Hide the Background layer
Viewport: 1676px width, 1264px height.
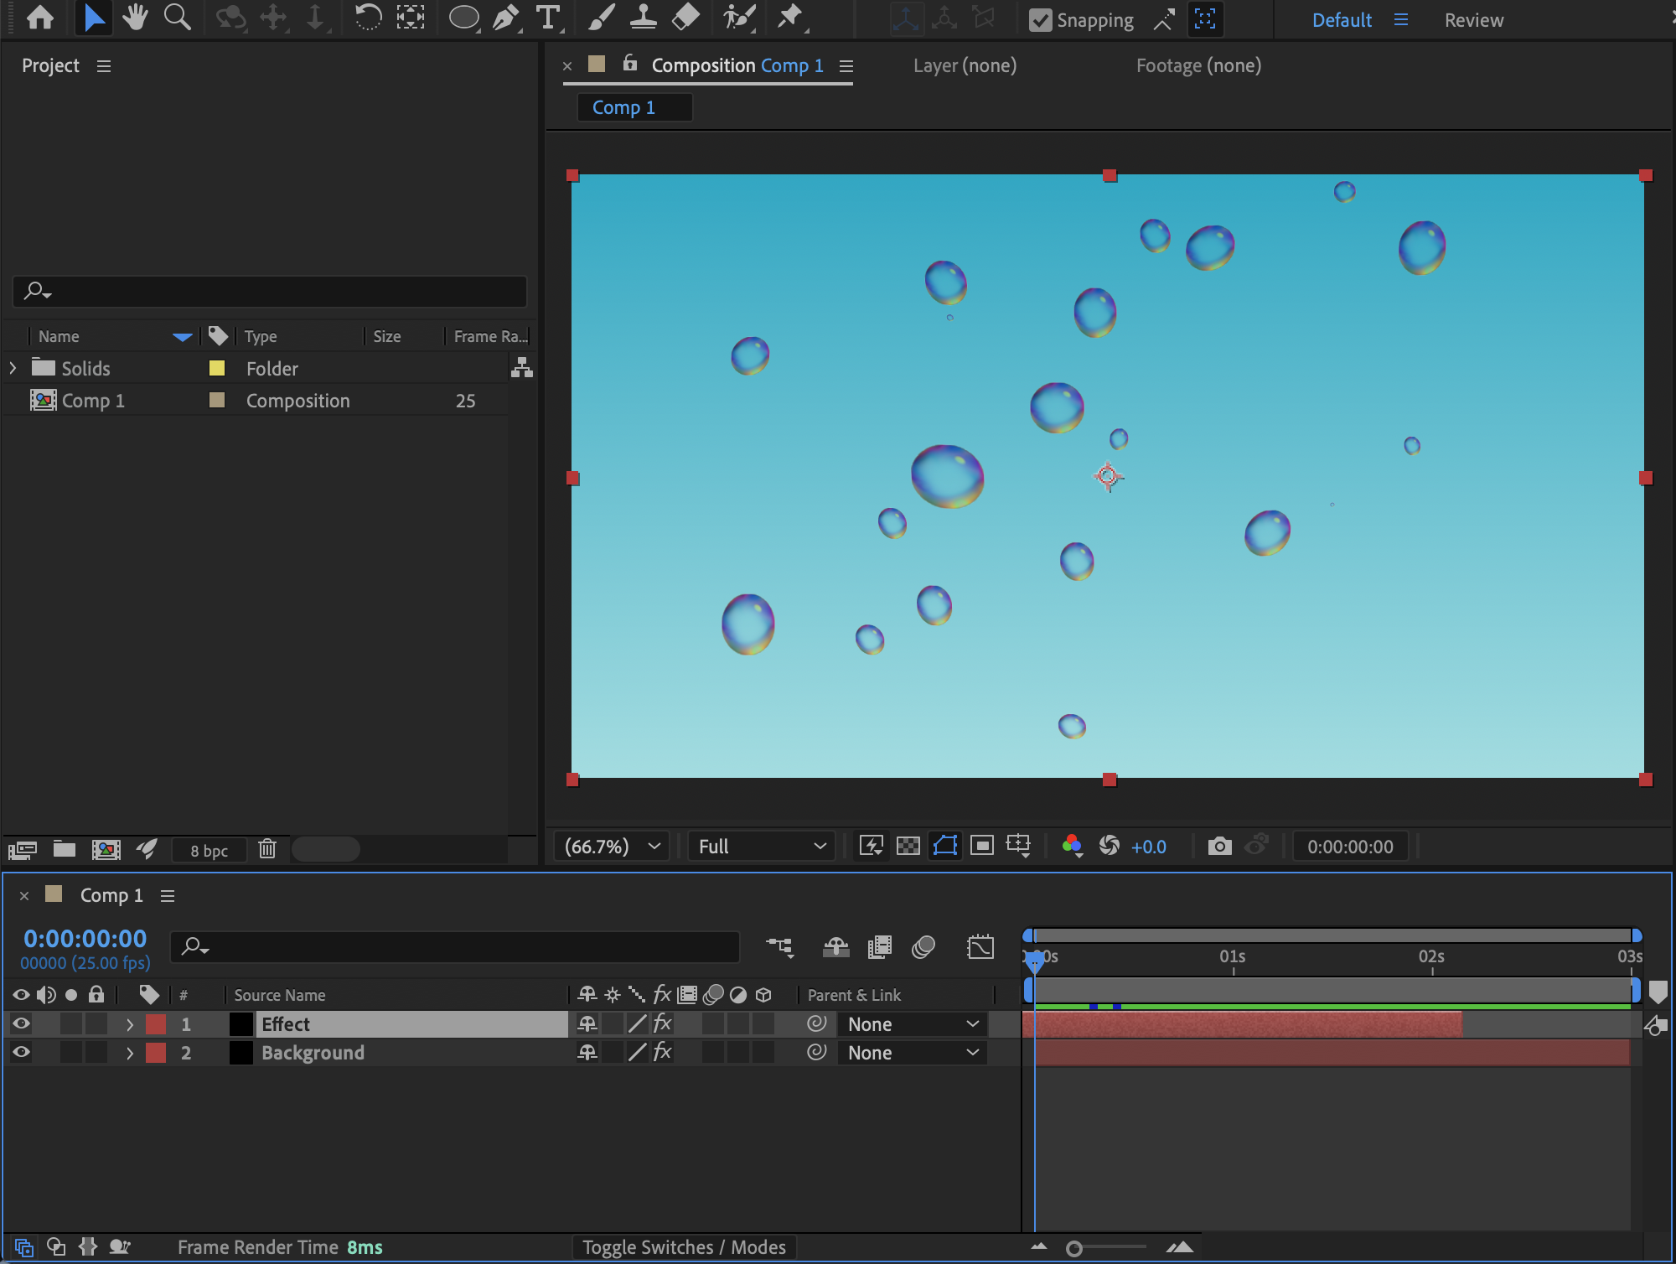[x=22, y=1053]
